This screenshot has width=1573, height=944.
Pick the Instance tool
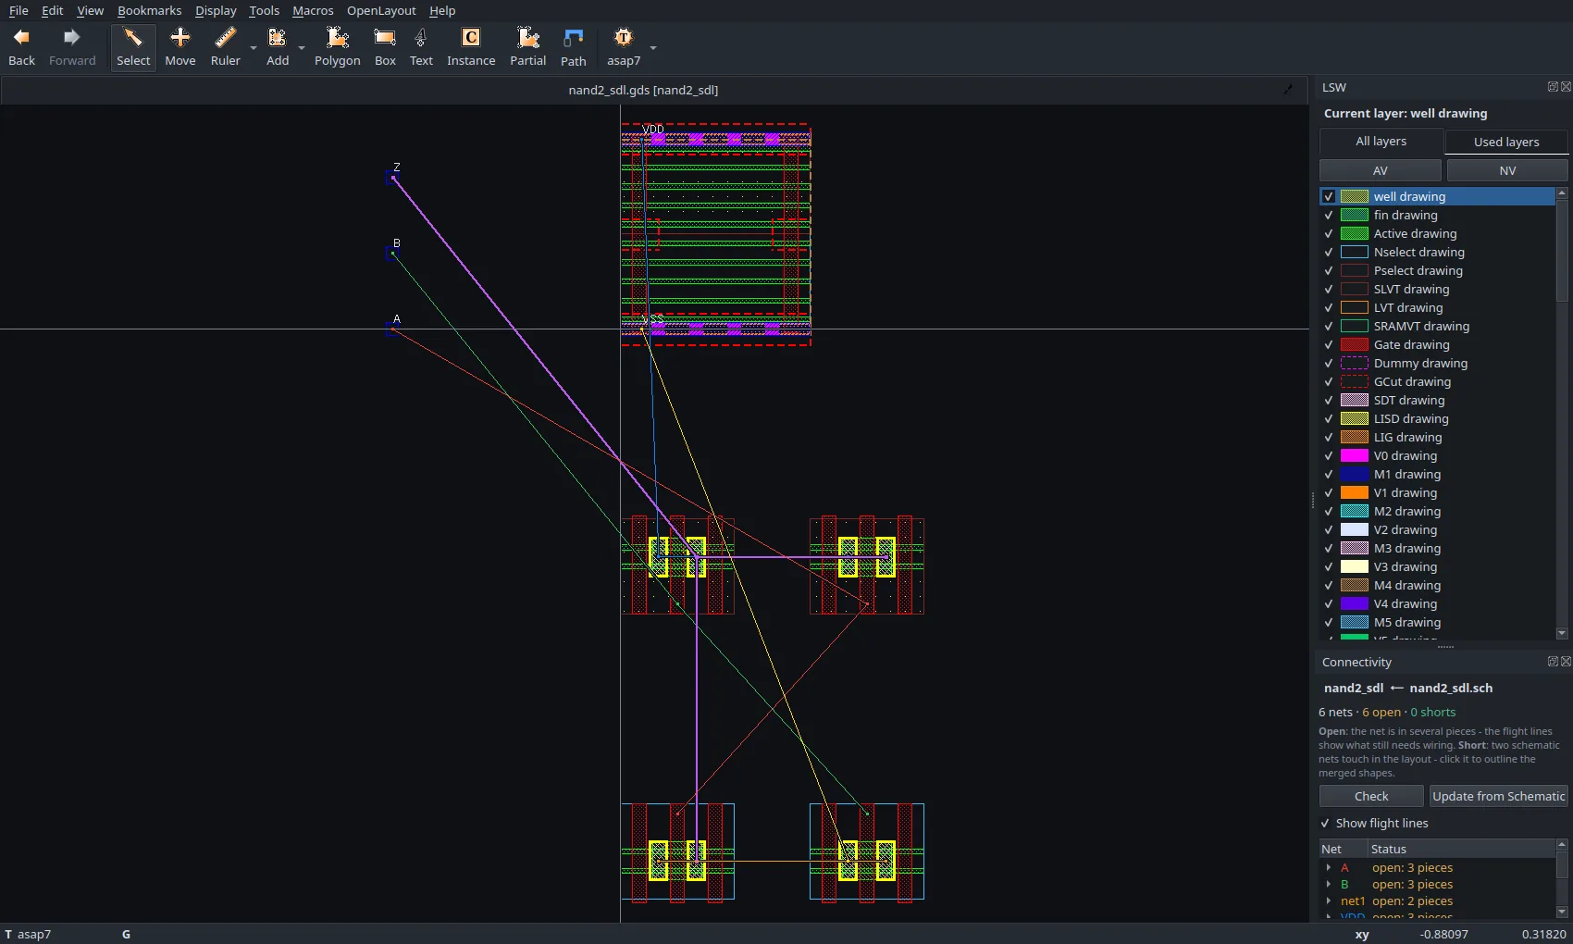coord(471,47)
